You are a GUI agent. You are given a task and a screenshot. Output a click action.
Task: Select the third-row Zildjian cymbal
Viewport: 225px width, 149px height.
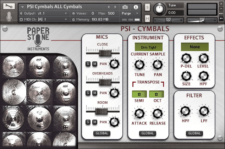[x=39, y=118]
